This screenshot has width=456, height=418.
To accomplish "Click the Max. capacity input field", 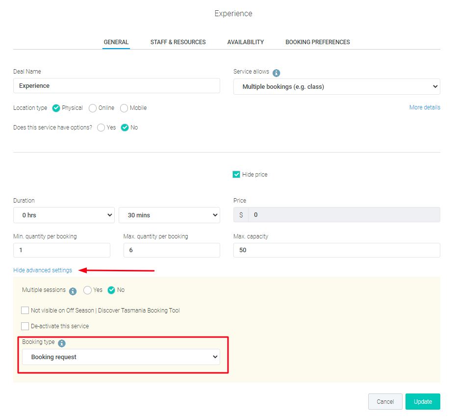I will 336,250.
